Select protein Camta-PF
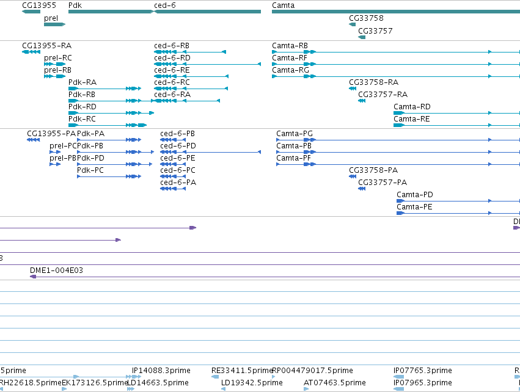This screenshot has height=392, width=520. [293, 158]
